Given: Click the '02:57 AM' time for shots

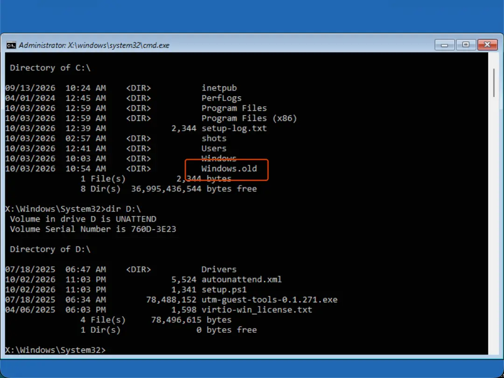Looking at the screenshot, I should [85, 138].
